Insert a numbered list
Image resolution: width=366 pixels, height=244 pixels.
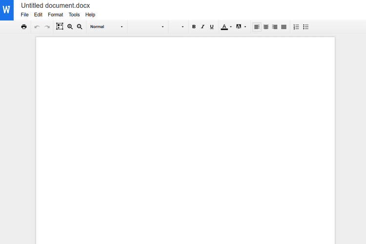(296, 27)
